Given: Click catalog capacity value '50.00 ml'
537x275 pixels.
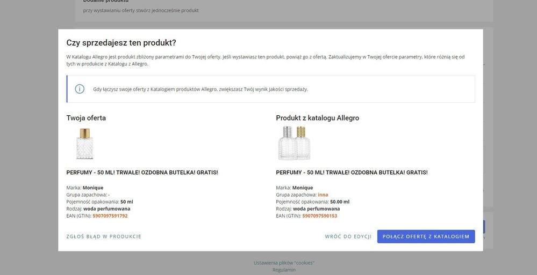Looking at the screenshot, I should click(340, 202).
